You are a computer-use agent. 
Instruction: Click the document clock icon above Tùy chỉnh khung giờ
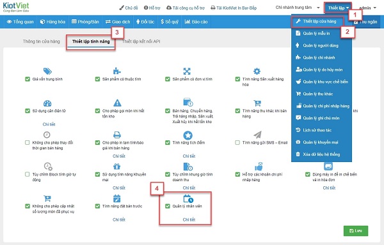click(x=188, y=167)
